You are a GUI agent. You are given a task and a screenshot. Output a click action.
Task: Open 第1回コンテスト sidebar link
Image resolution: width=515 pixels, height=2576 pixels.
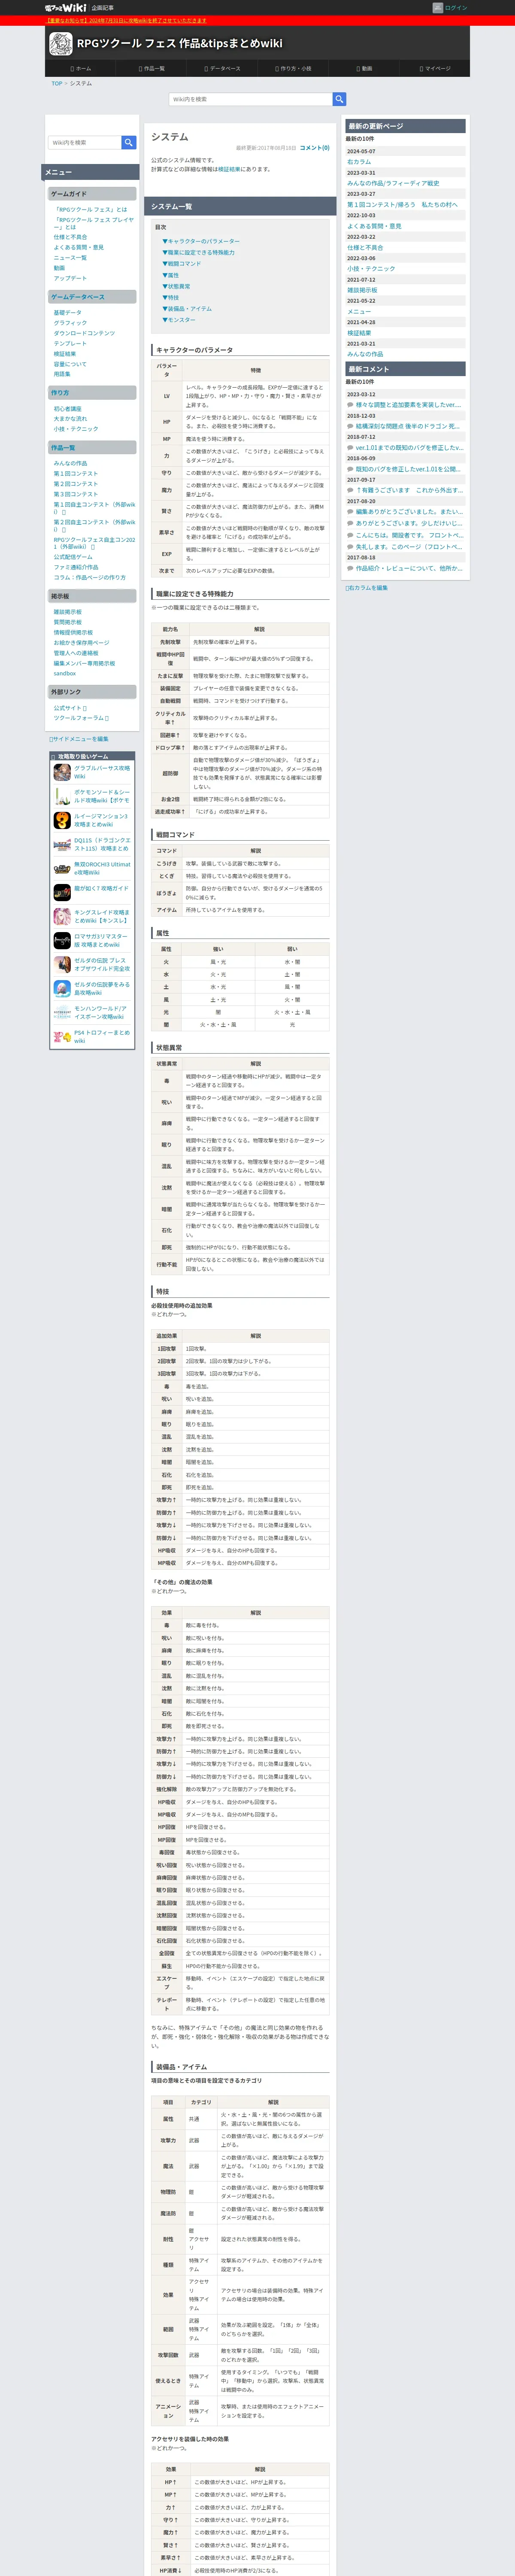click(76, 474)
